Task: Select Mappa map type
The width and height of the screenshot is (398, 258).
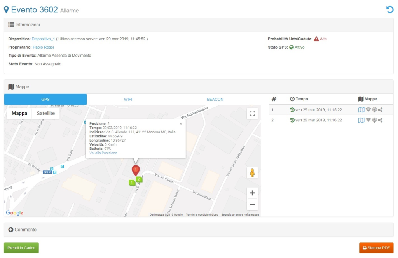Action: pos(19,113)
